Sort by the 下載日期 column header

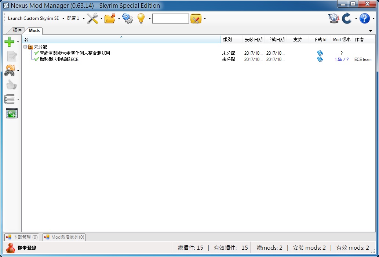276,39
